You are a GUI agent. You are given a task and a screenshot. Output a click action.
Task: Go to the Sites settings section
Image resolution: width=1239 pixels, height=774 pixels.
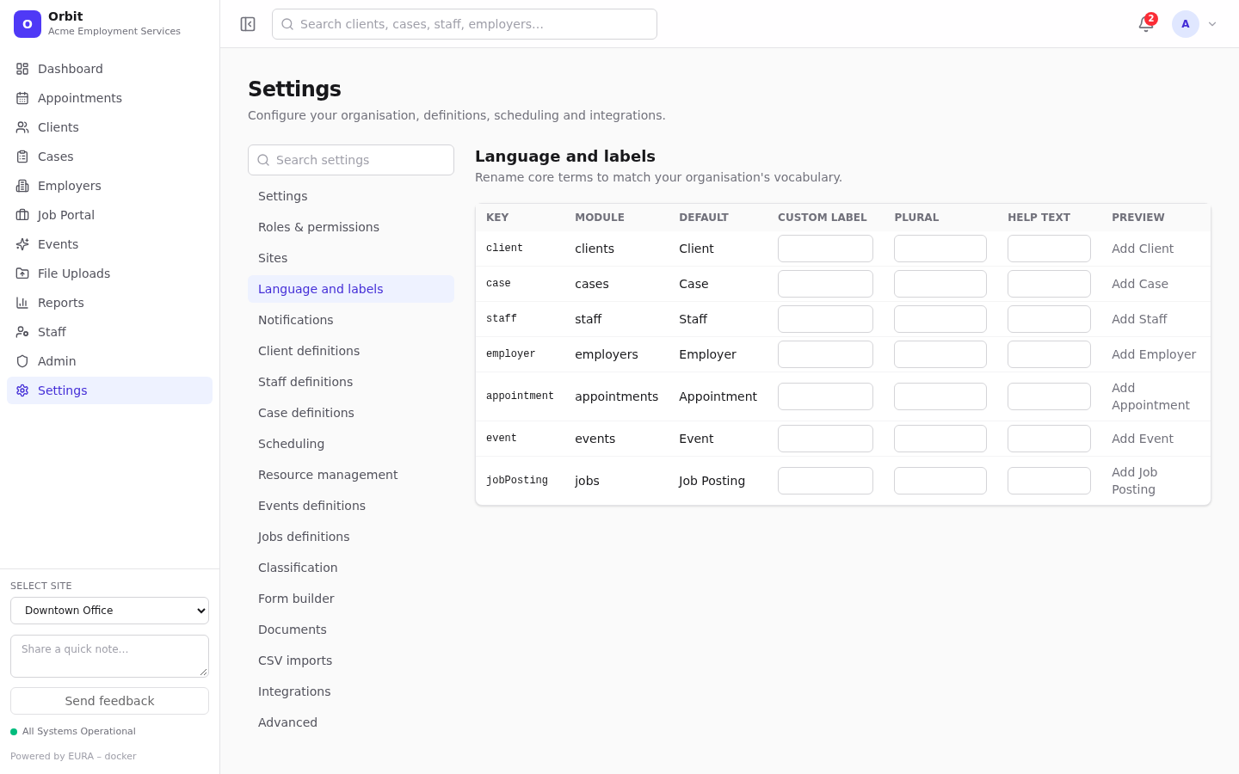[351, 258]
